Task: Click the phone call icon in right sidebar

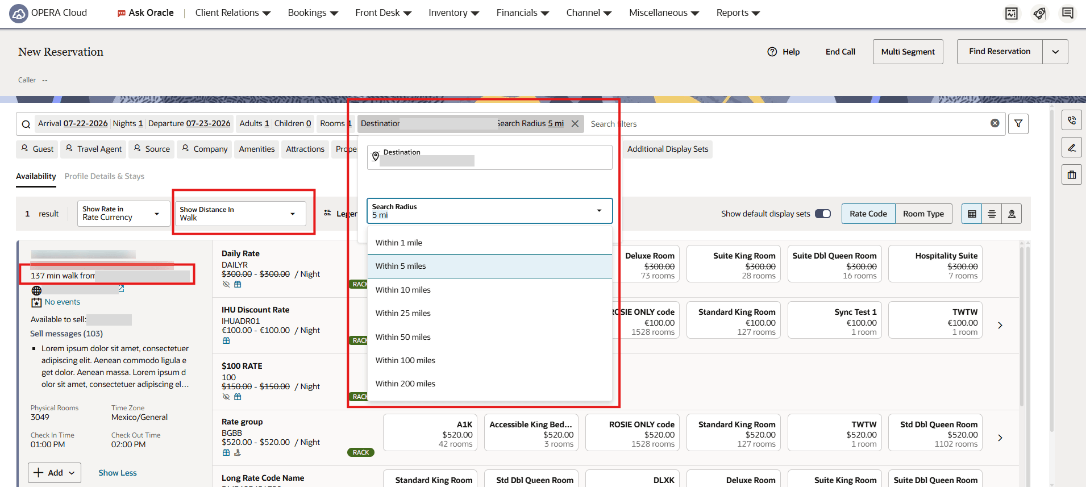Action: [x=1072, y=120]
